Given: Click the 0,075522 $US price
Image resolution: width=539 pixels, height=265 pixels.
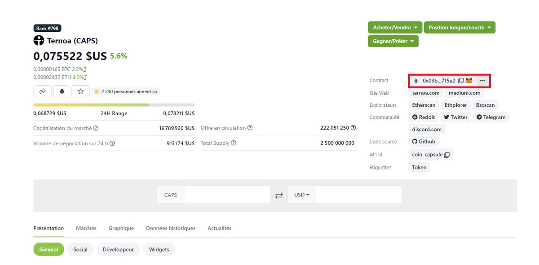Looking at the screenshot, I should coord(70,56).
